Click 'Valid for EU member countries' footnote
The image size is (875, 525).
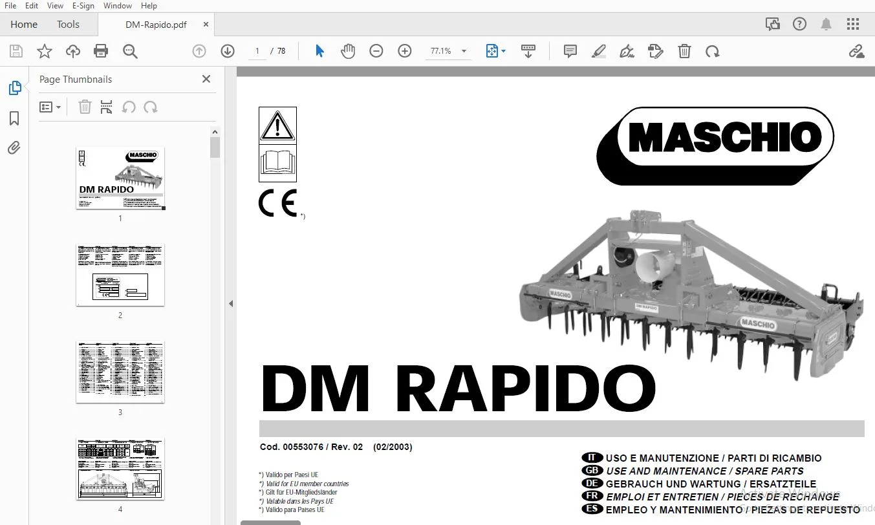307,484
